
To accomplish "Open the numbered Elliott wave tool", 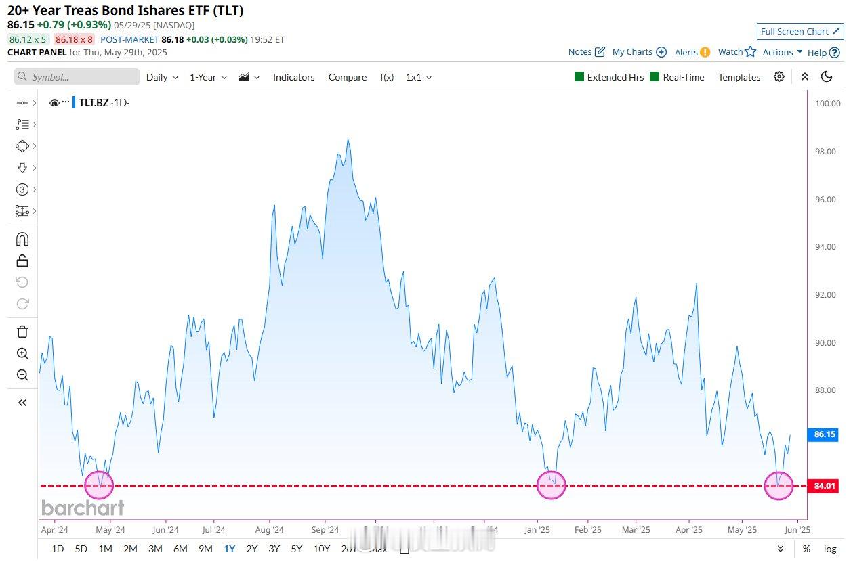I will click(22, 189).
